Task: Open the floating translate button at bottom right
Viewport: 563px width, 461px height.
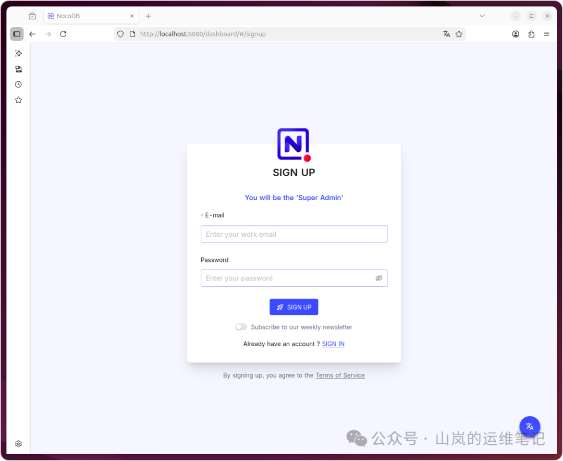Action: click(530, 426)
